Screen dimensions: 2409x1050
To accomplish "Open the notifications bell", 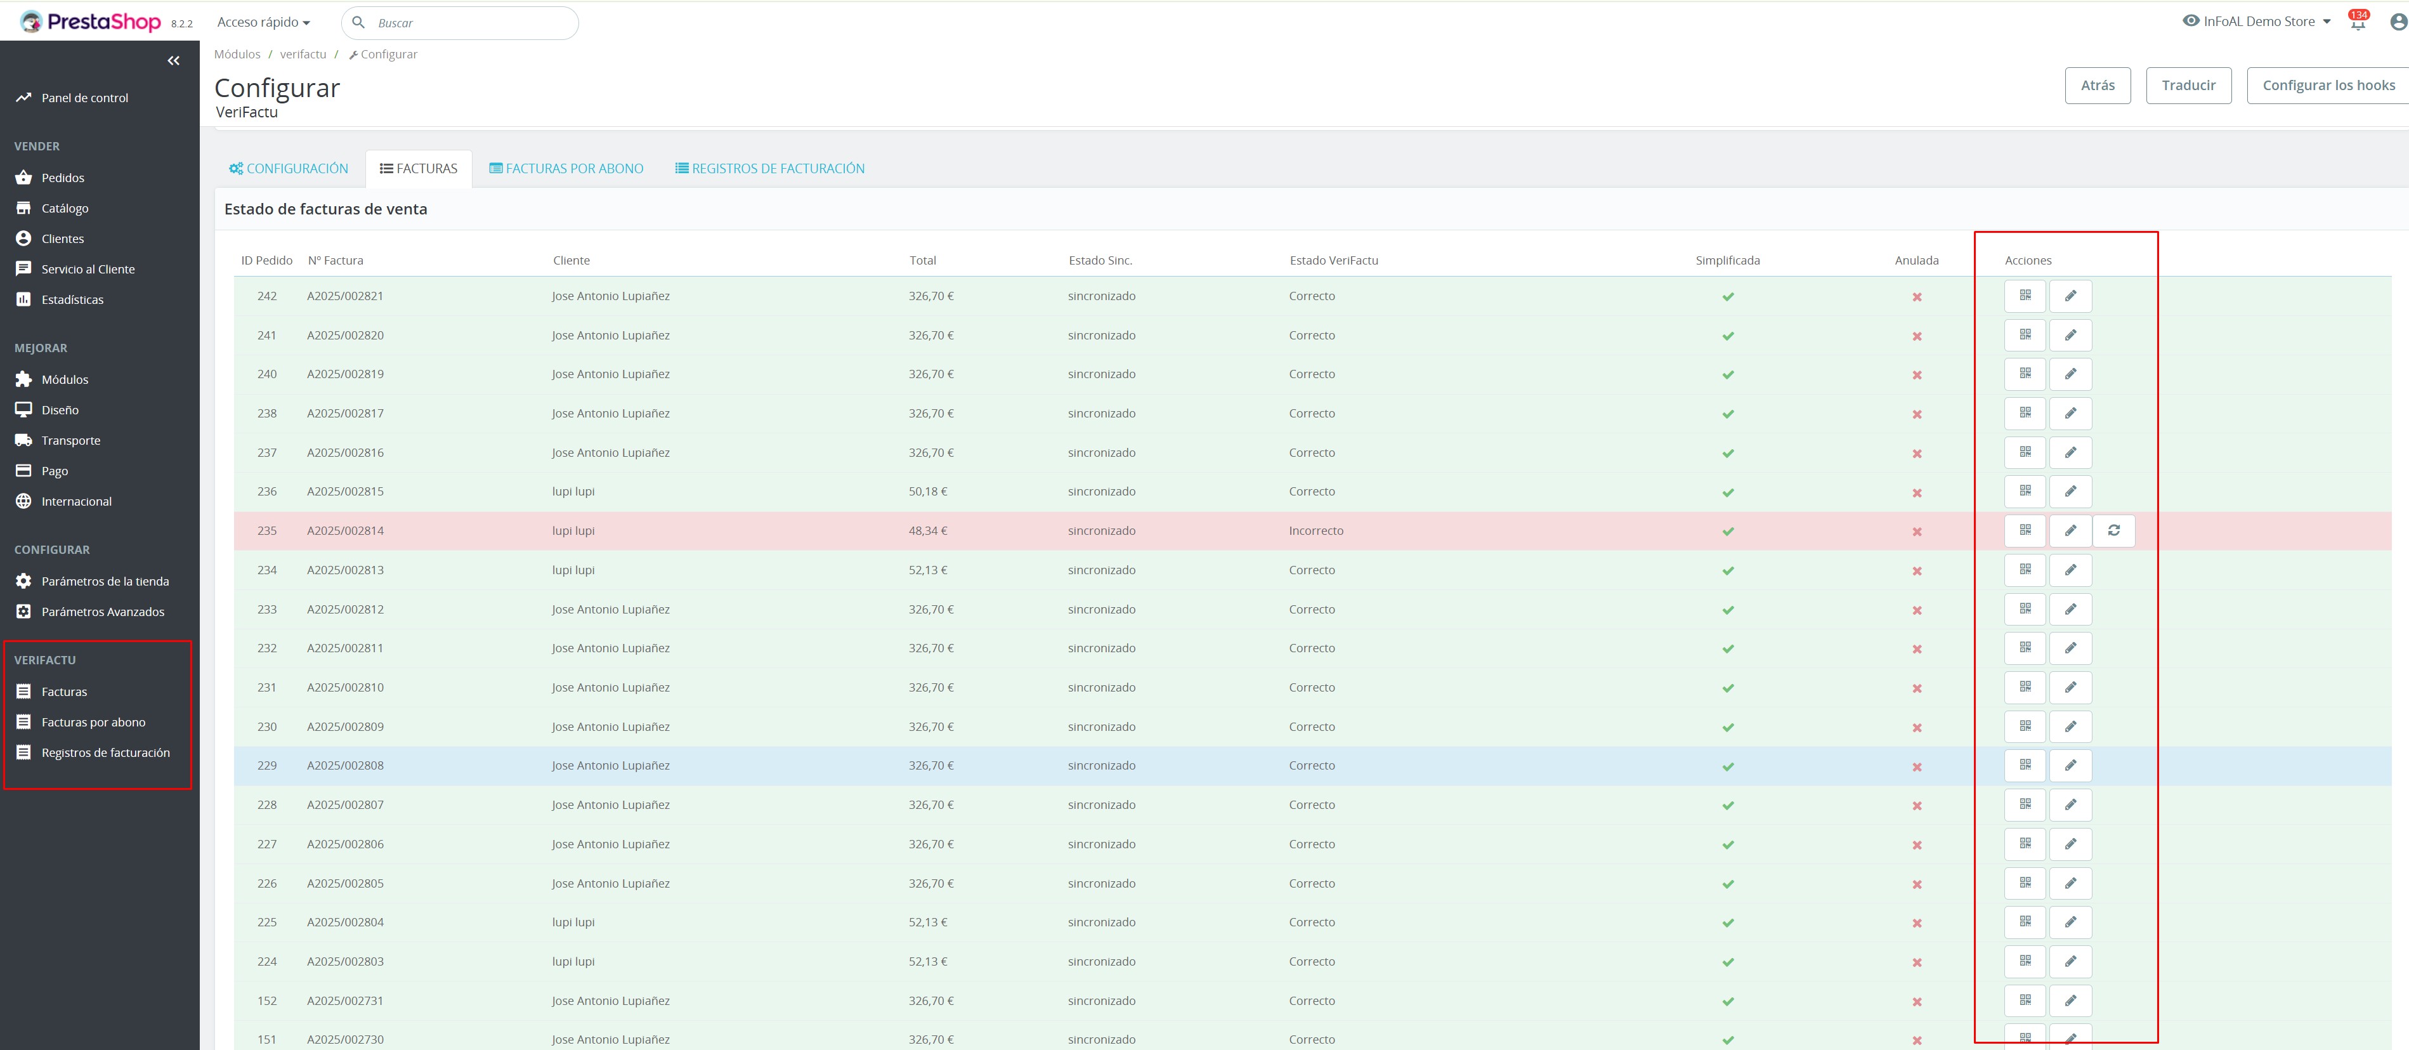I will pyautogui.click(x=2356, y=22).
